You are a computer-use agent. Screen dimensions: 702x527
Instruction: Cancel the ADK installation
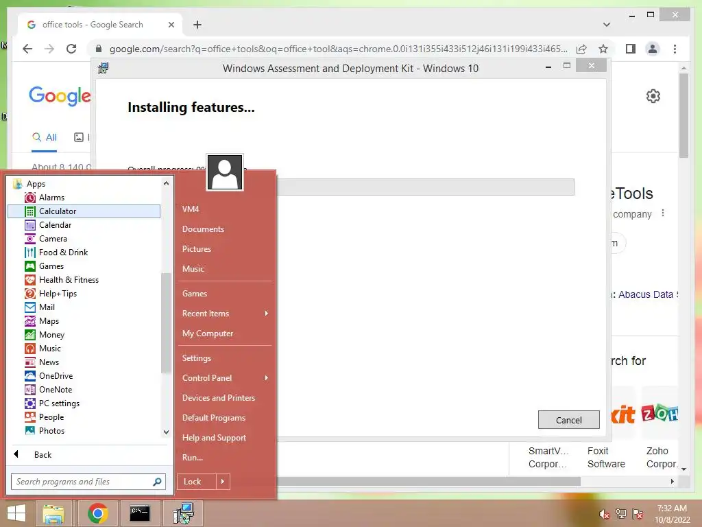pos(568,420)
